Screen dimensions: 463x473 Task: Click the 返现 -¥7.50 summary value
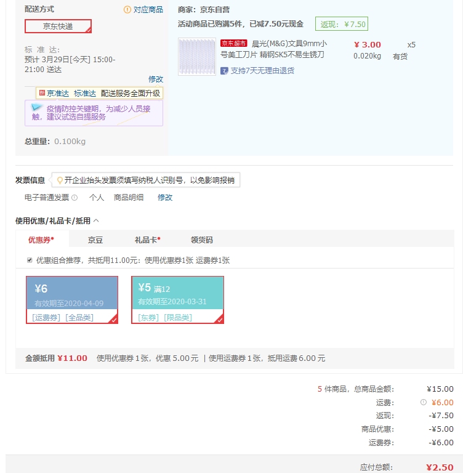(441, 415)
